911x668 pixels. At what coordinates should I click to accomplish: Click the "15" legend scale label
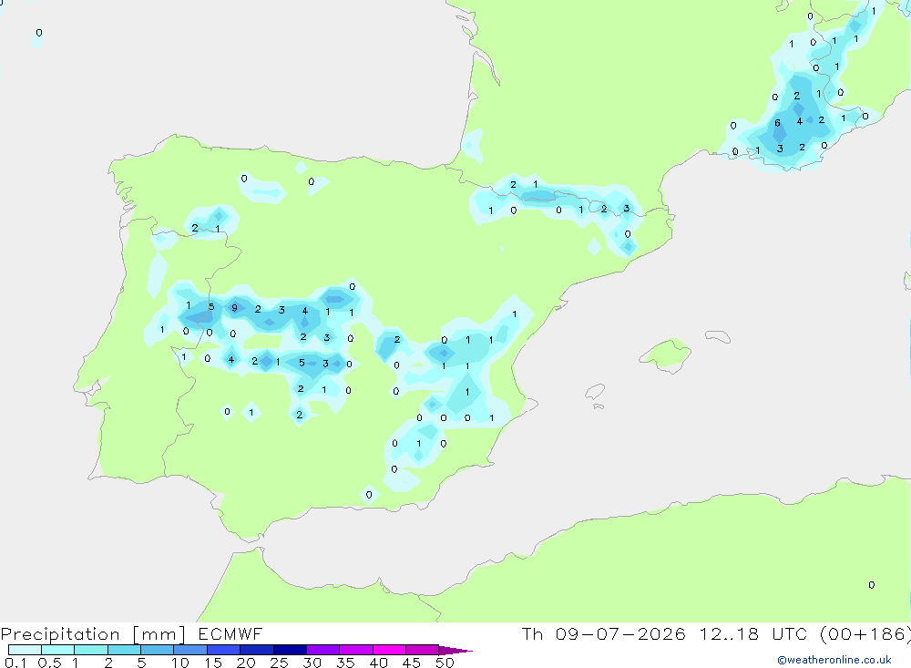213,663
